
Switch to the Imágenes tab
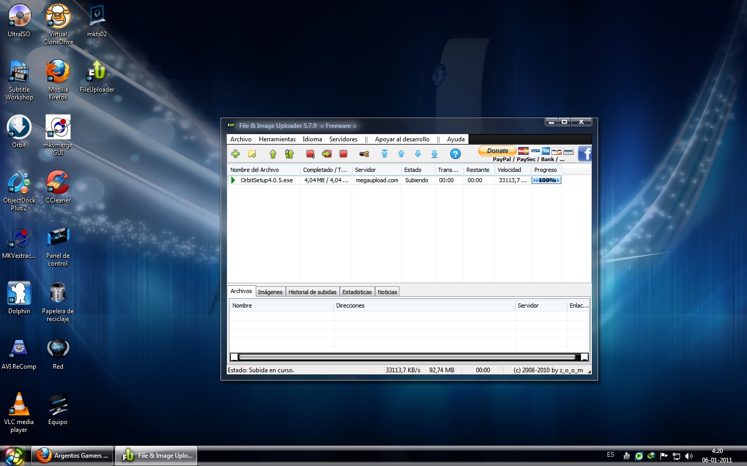coord(270,292)
